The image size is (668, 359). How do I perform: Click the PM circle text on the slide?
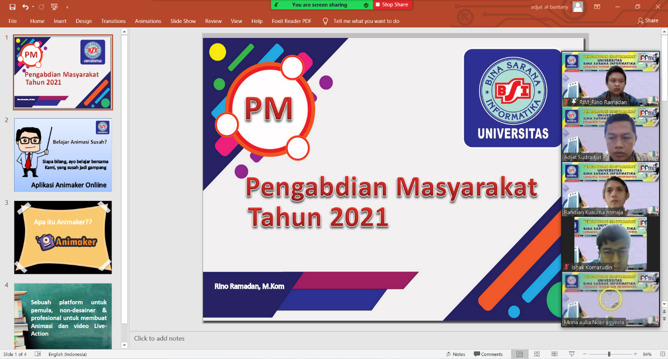tap(269, 110)
